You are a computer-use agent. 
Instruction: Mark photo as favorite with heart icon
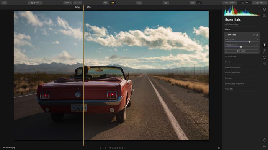pyautogui.click(x=105, y=148)
